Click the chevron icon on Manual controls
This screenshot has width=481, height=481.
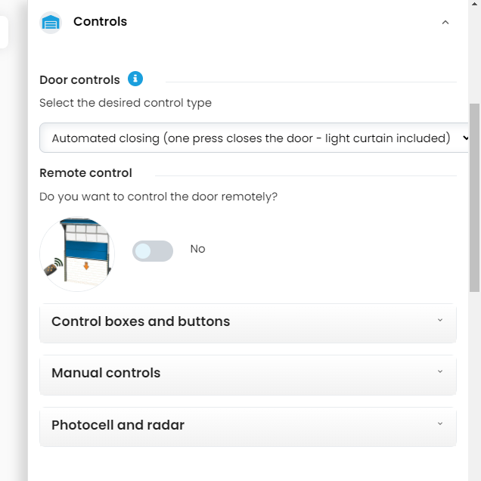click(440, 372)
